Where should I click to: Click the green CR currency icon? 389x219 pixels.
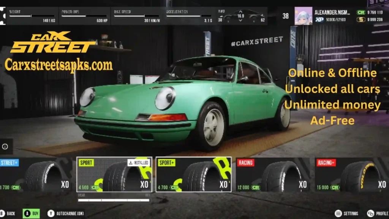pyautogui.click(x=361, y=13)
